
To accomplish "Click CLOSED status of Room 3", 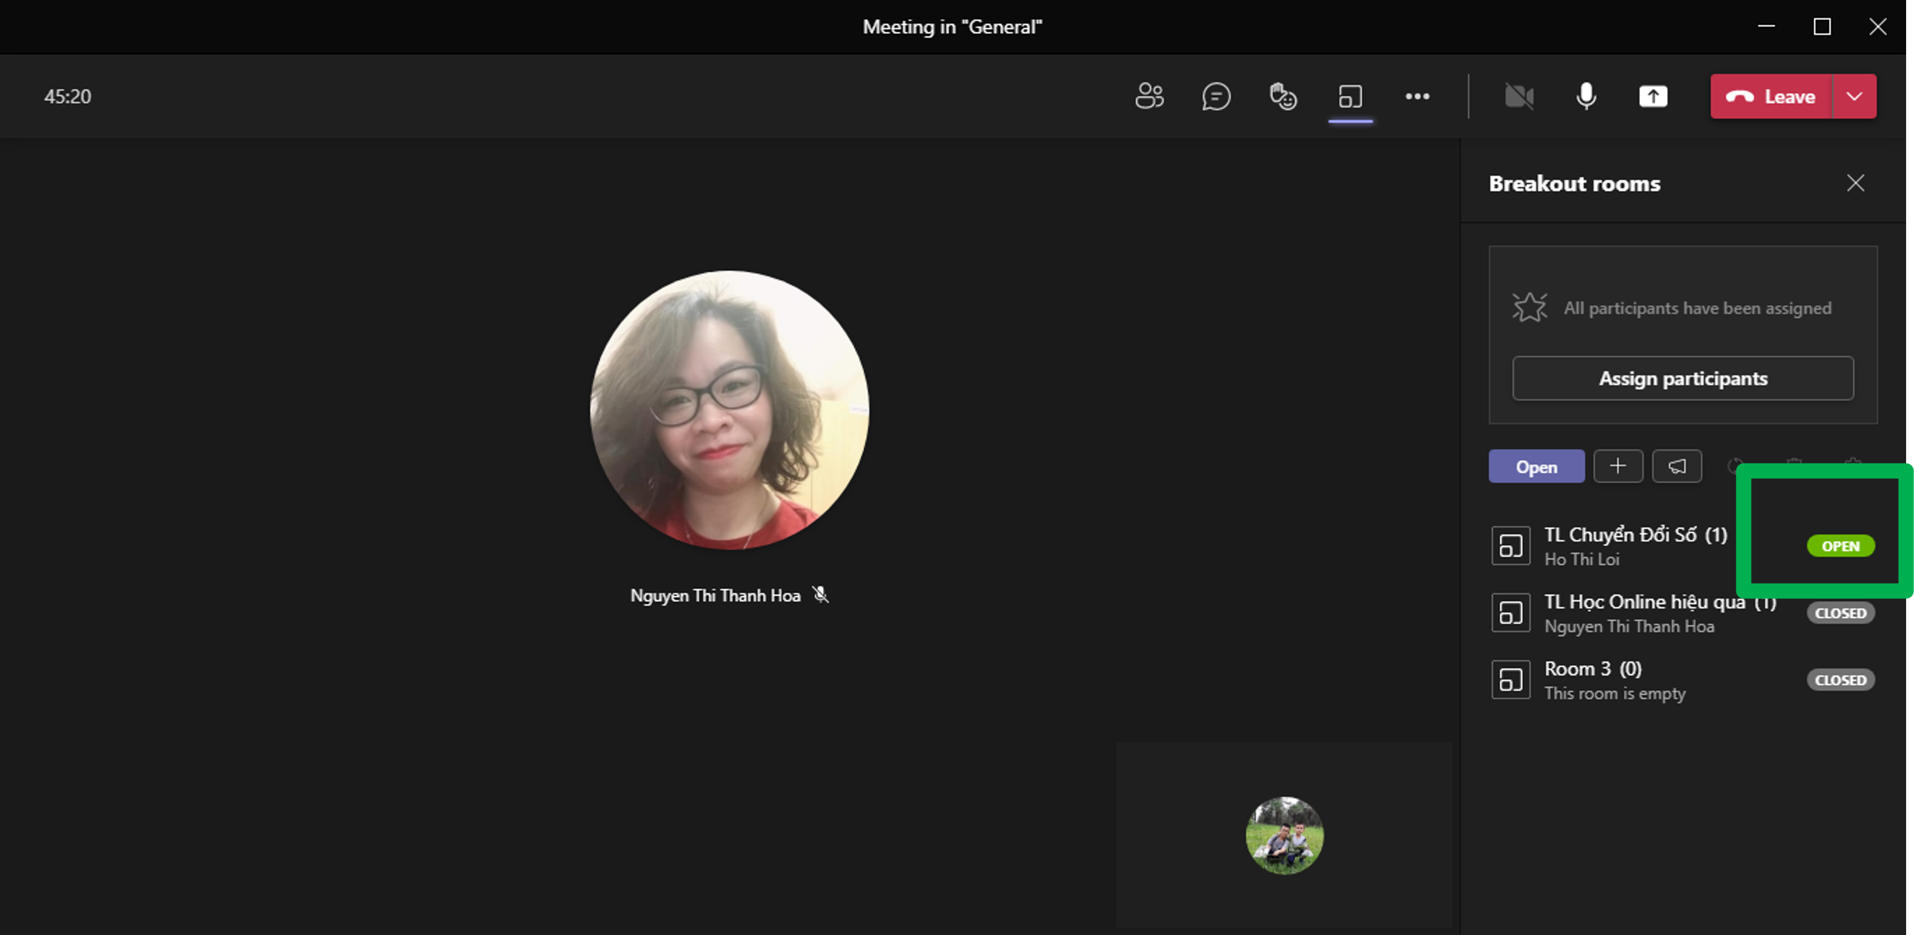I will (x=1840, y=680).
